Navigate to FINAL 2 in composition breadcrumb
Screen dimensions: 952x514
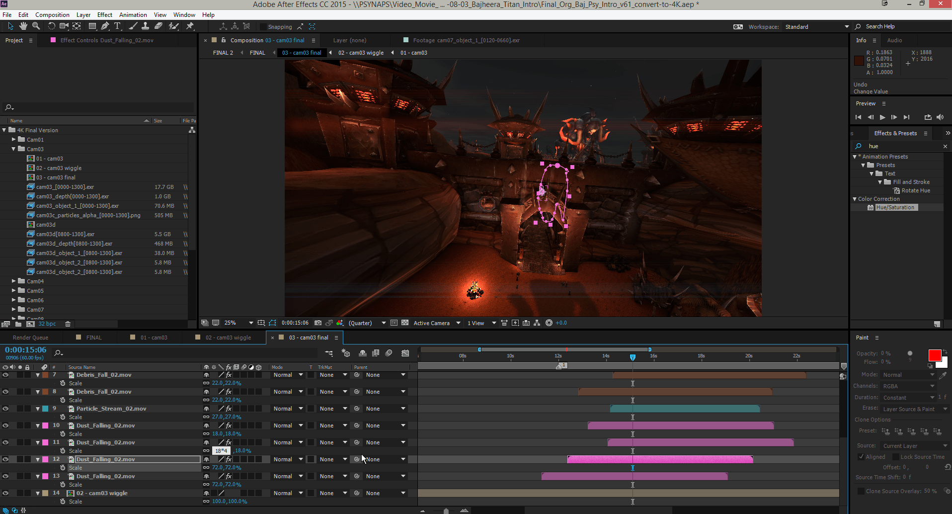[223, 53]
